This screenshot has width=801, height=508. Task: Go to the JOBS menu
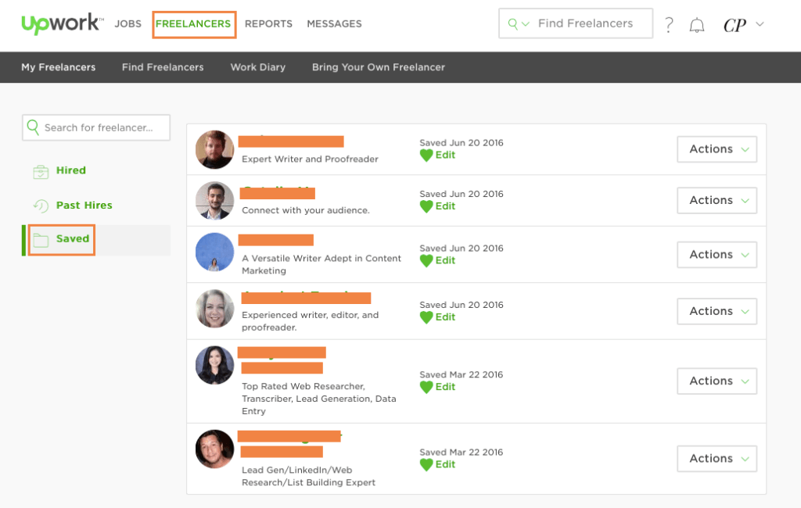click(128, 24)
